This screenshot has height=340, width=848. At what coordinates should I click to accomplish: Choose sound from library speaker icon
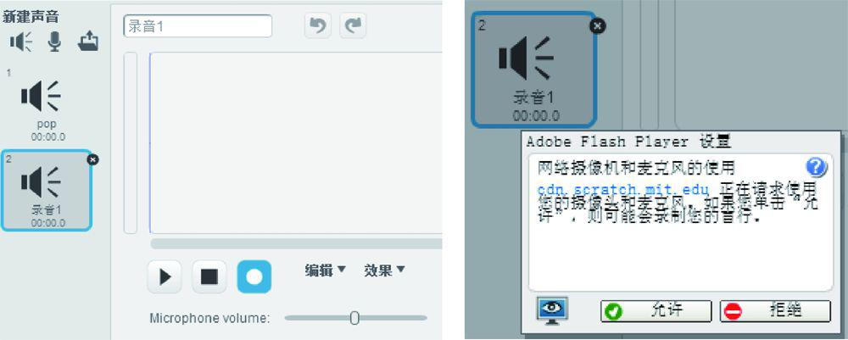point(22,42)
